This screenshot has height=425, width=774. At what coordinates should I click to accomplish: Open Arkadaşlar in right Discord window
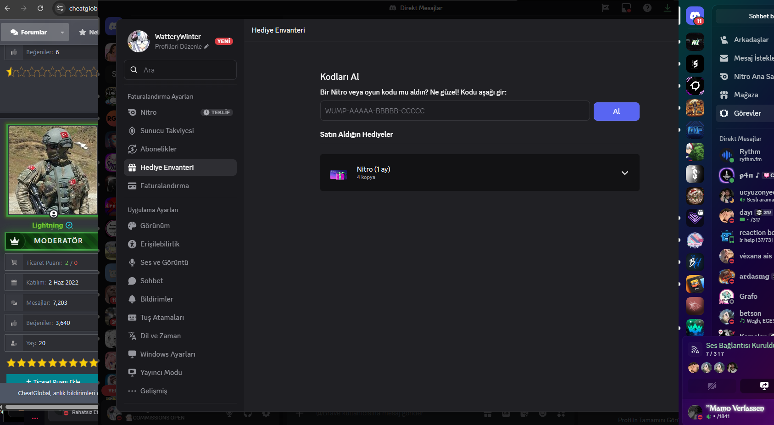[745, 40]
